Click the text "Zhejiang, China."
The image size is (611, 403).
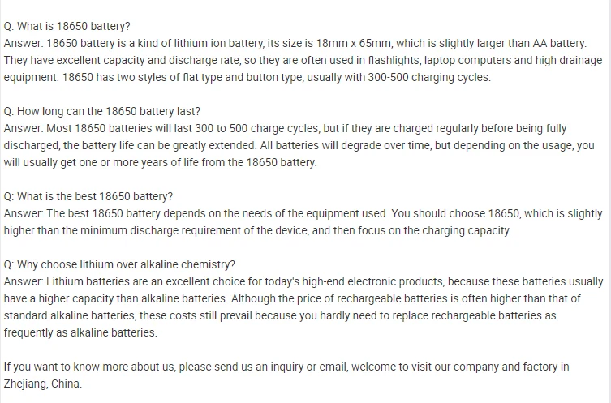pyautogui.click(x=43, y=384)
